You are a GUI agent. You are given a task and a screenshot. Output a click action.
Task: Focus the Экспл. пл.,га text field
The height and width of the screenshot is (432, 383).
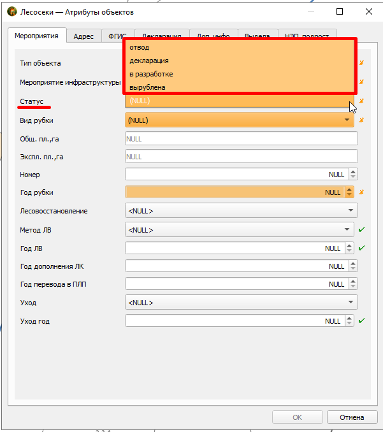(242, 157)
